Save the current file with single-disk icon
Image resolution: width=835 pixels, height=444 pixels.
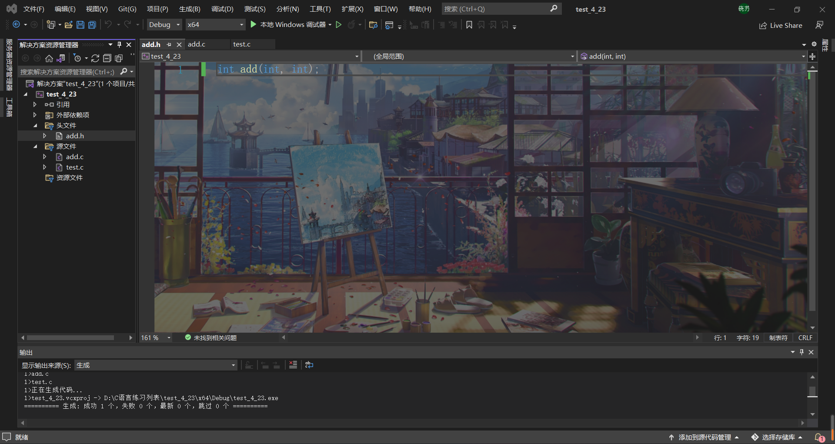[80, 25]
